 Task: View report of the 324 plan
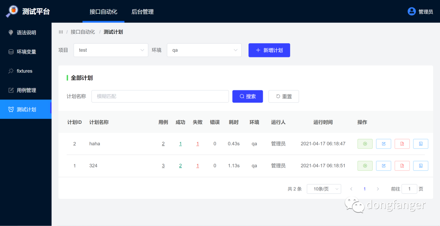[420, 166]
